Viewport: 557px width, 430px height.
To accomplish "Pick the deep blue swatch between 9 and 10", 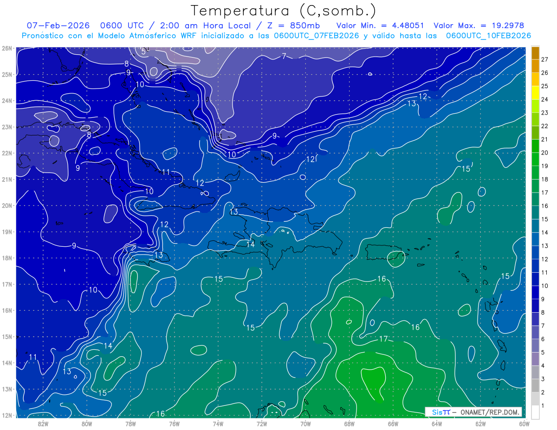I will [535, 292].
